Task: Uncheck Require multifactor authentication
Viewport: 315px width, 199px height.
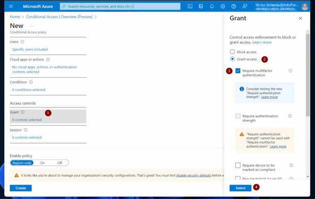Action: [x=238, y=70]
